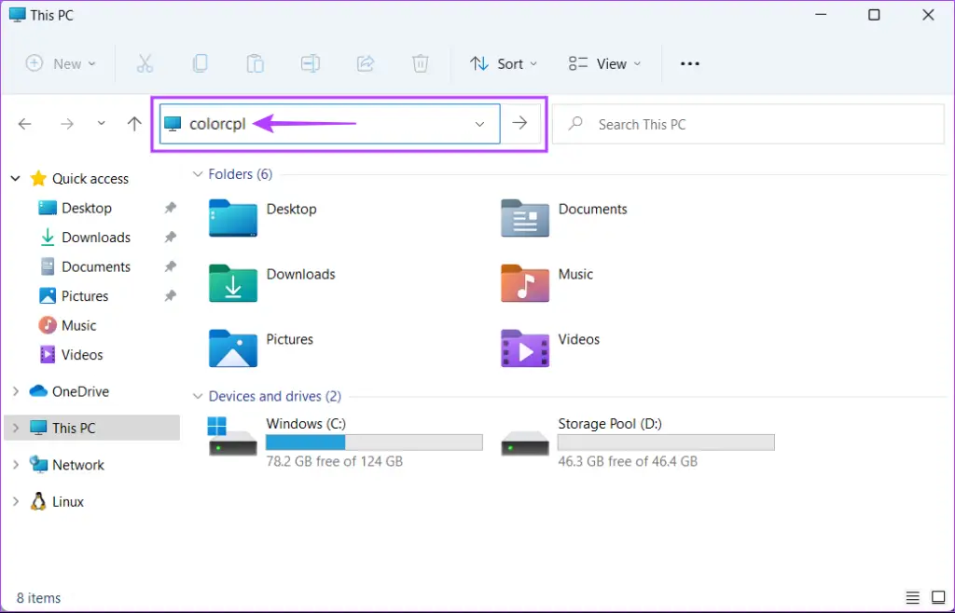Open the See more ellipsis menu
The height and width of the screenshot is (613, 955).
pyautogui.click(x=689, y=63)
